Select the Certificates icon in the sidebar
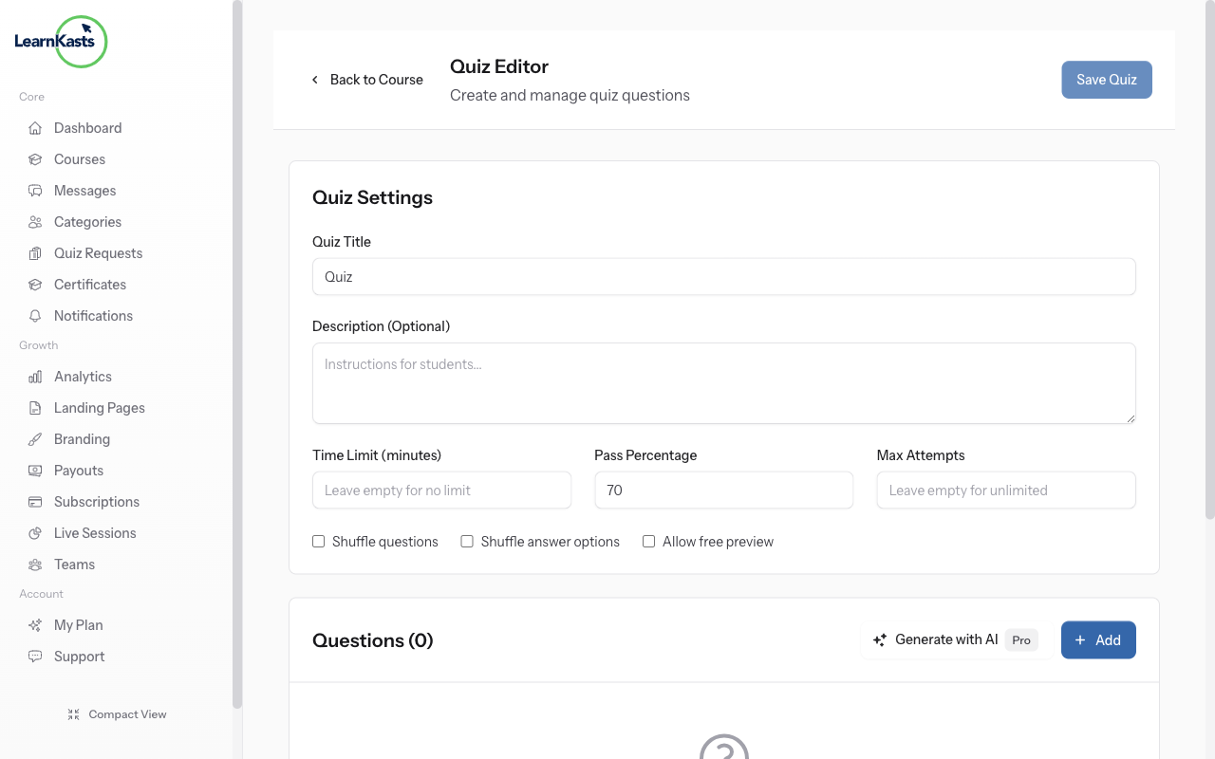 34,284
